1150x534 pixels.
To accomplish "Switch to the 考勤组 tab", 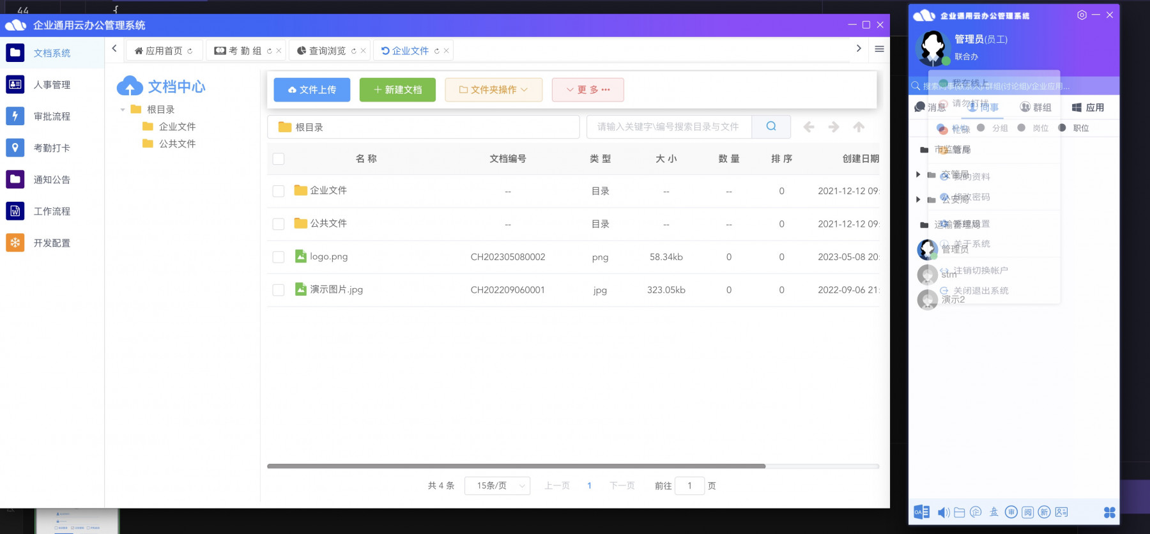I will tap(247, 50).
